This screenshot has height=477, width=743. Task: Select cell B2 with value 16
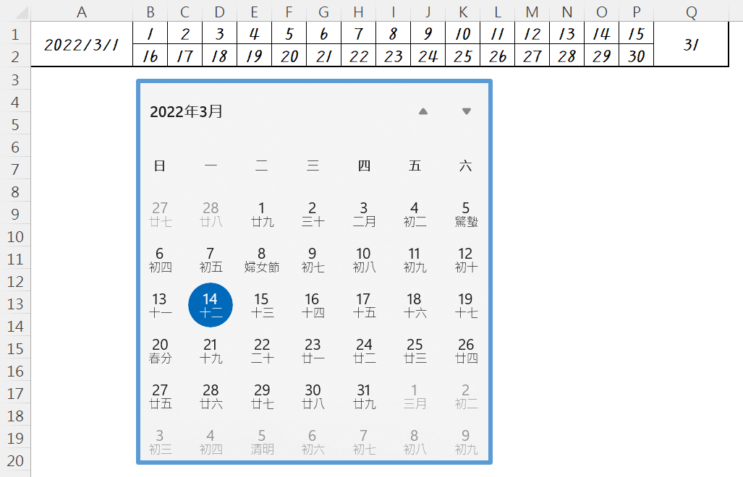coord(150,56)
